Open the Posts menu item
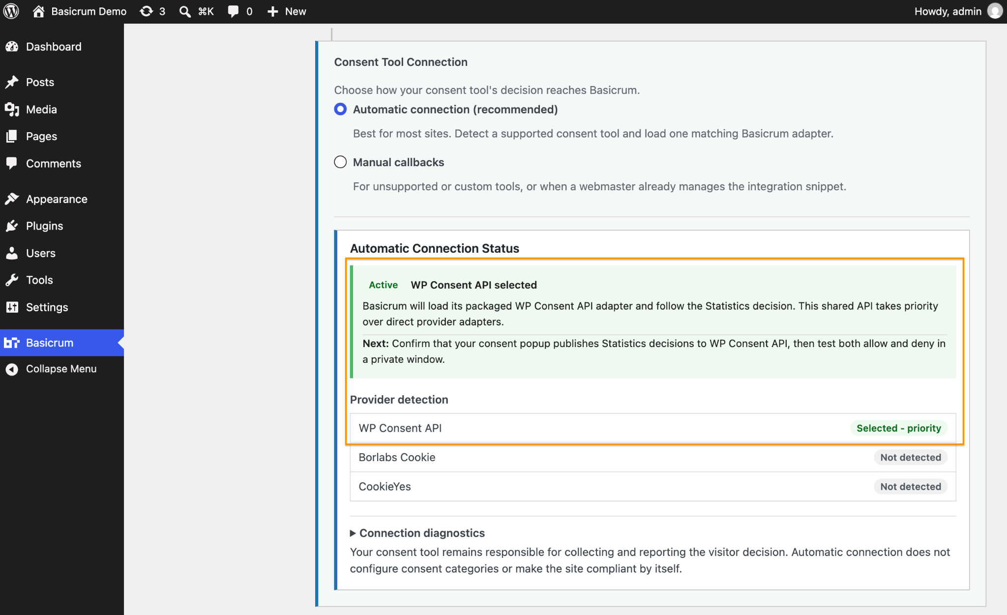 click(x=40, y=82)
